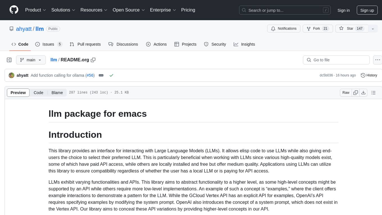View the commit check status checkmark

112,75
